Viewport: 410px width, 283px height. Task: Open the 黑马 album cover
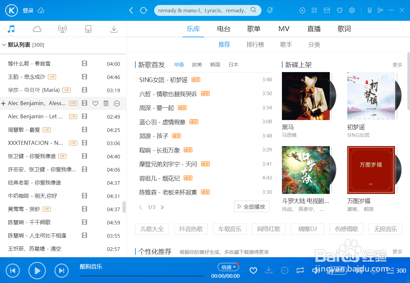pos(306,96)
